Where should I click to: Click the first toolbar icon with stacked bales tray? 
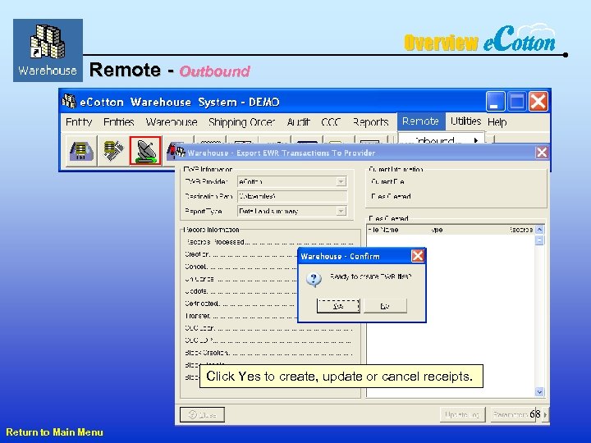point(81,151)
